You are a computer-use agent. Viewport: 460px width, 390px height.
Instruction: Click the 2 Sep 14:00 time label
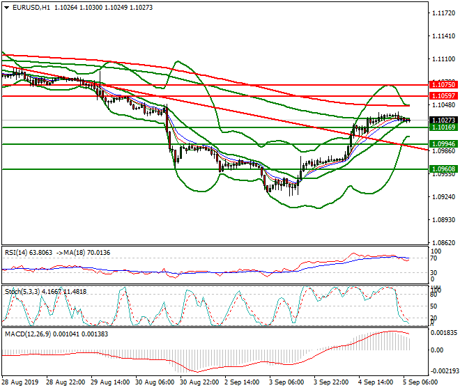click(242, 382)
